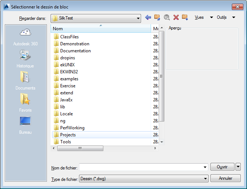247x189 pixels.
Task: Select the JavaEx folder icon
Action: coord(56,100)
